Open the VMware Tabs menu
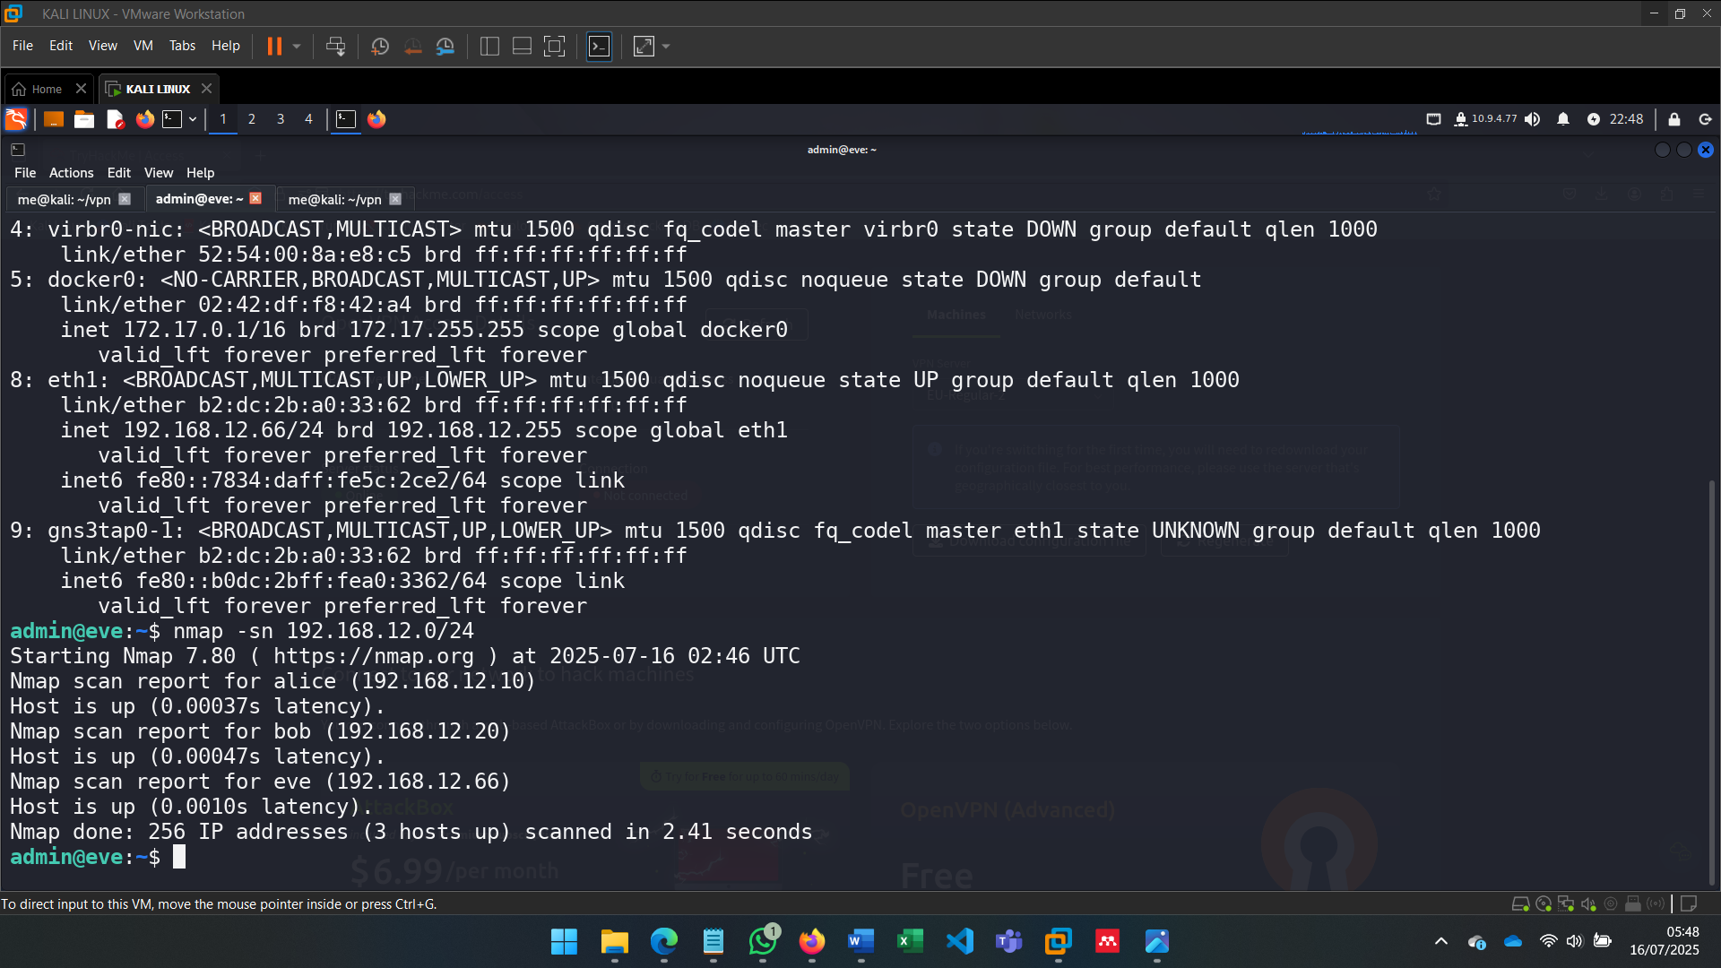The width and height of the screenshot is (1721, 968). tap(182, 46)
